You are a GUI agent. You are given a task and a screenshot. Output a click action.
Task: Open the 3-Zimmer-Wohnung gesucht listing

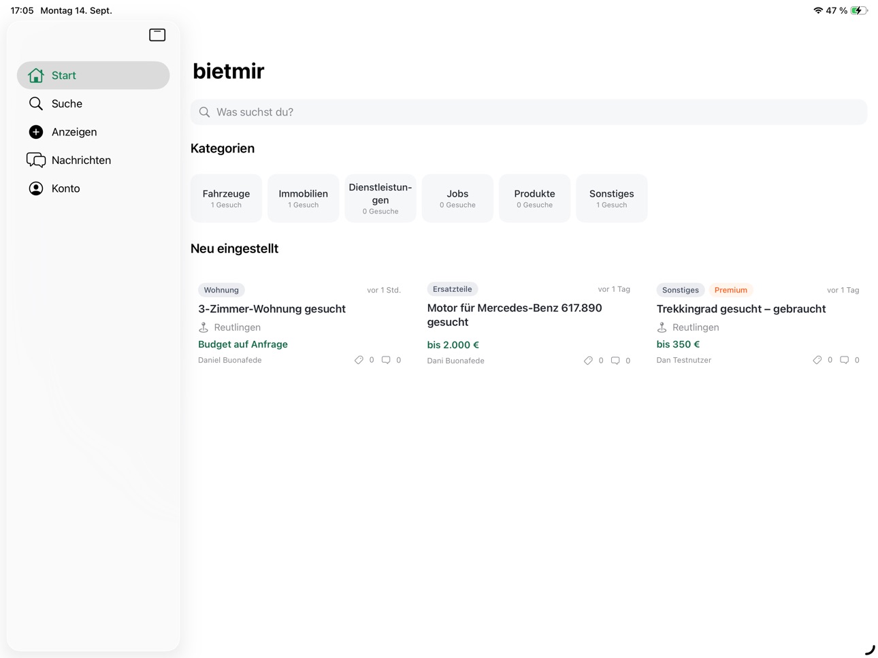(x=299, y=325)
